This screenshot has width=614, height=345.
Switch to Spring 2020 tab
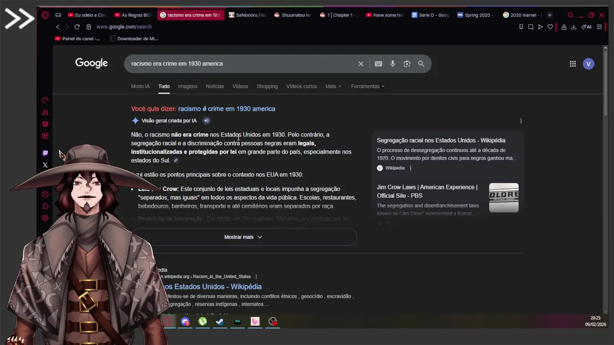[476, 15]
